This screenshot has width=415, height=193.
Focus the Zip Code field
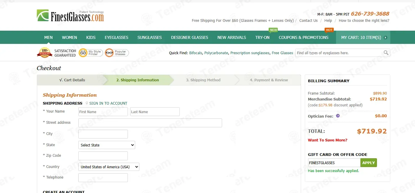click(103, 156)
